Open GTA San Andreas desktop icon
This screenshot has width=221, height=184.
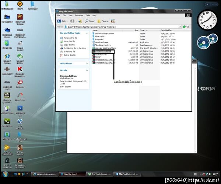point(20,150)
